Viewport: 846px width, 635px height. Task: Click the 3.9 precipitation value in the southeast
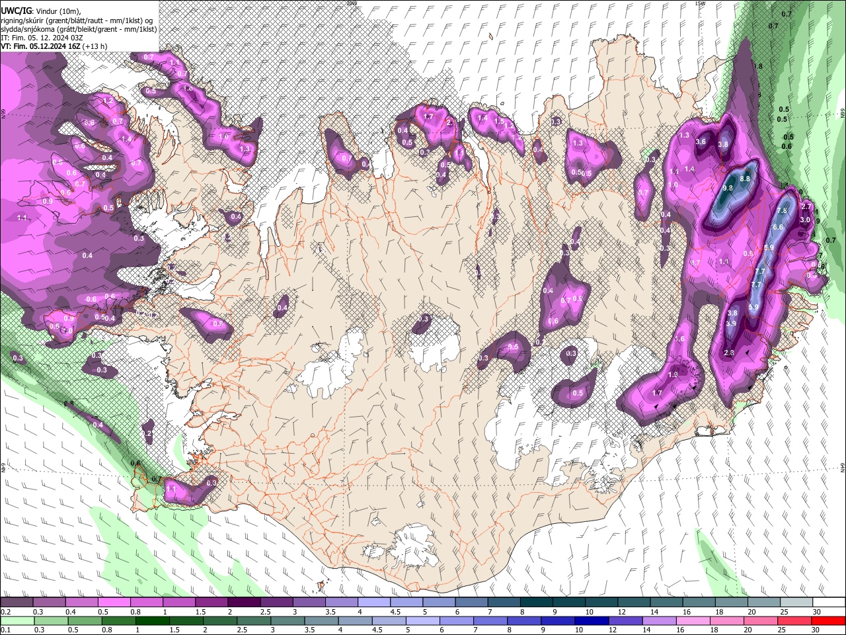point(731,324)
